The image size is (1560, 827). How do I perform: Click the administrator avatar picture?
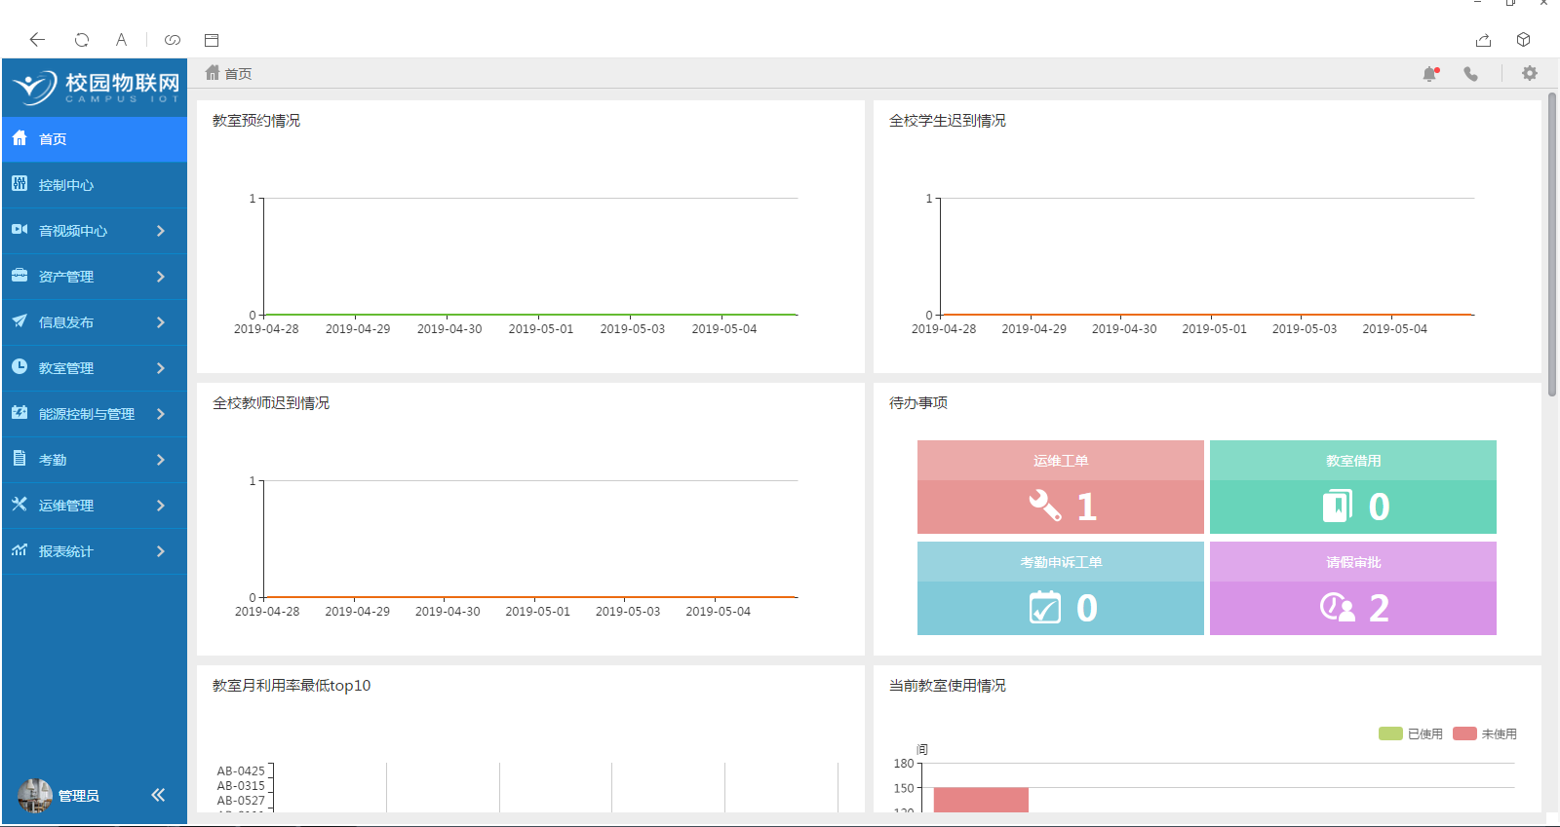34,795
